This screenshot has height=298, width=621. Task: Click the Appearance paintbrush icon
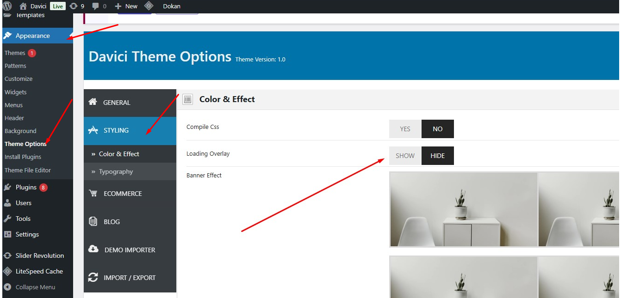(7, 36)
